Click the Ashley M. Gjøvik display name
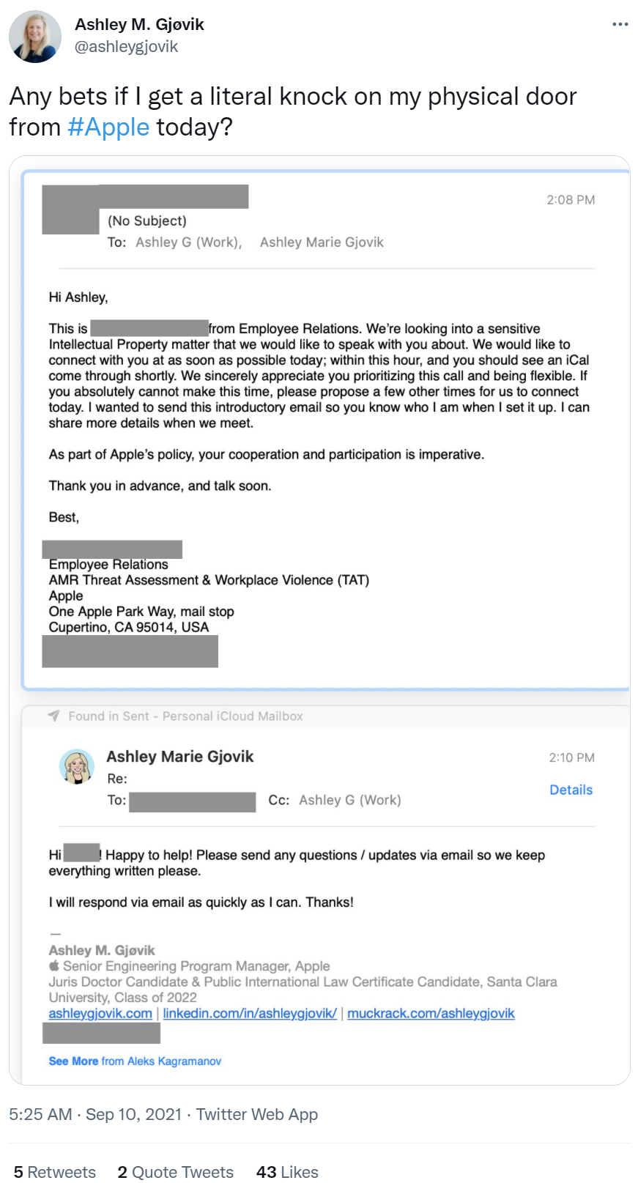Image resolution: width=638 pixels, height=1183 pixels. click(x=139, y=24)
